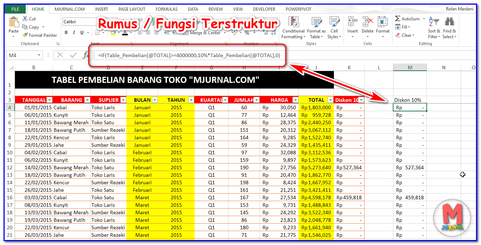Open Conditional Formatting menu
The height and width of the screenshot is (245, 481).
[x=293, y=27]
